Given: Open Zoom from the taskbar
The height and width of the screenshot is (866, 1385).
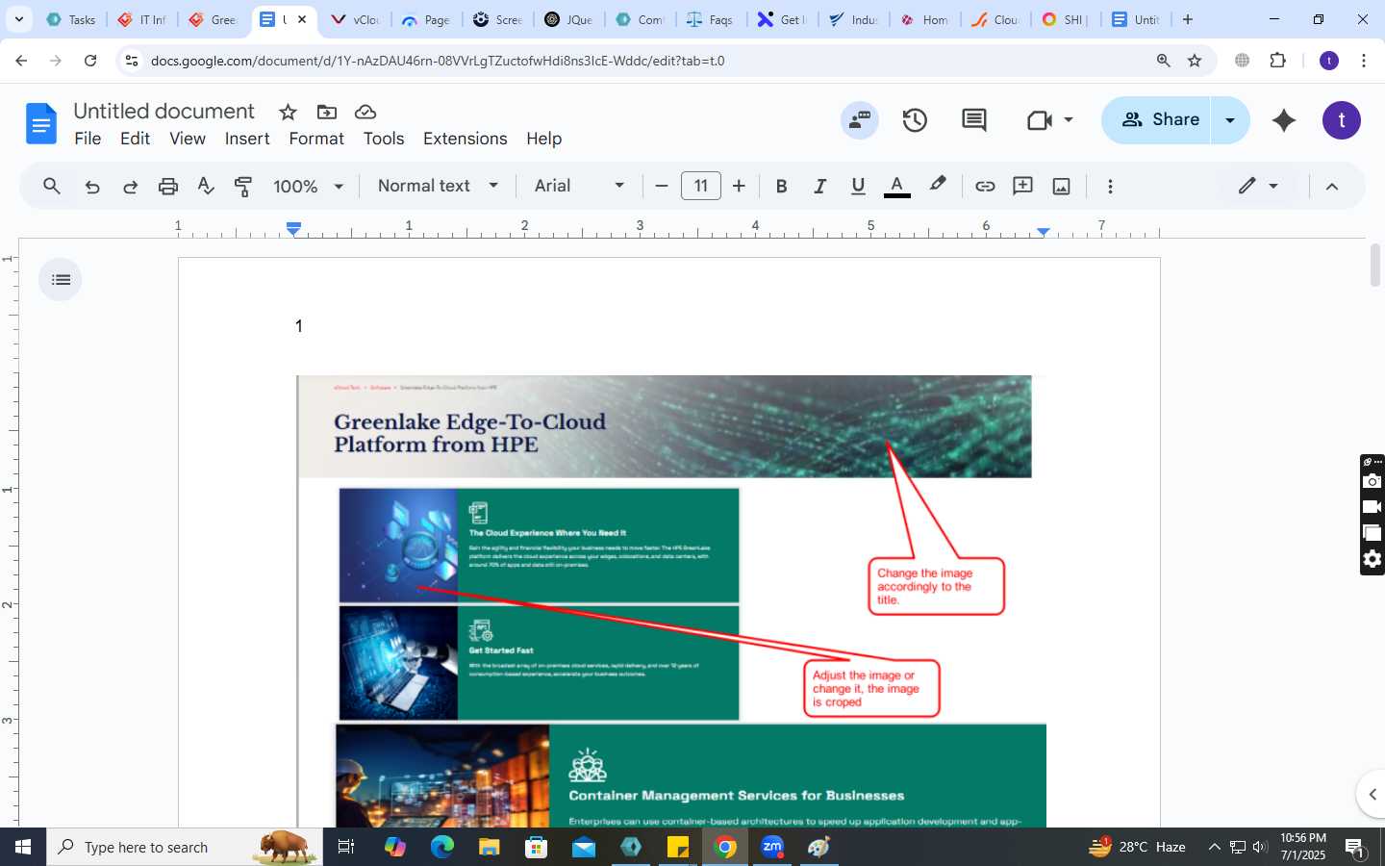Looking at the screenshot, I should point(772,847).
